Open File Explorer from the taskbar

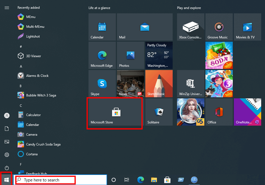coord(154,180)
